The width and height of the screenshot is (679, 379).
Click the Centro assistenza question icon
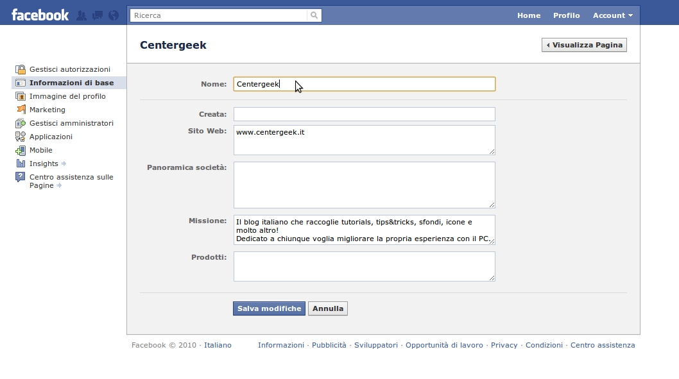pos(21,177)
